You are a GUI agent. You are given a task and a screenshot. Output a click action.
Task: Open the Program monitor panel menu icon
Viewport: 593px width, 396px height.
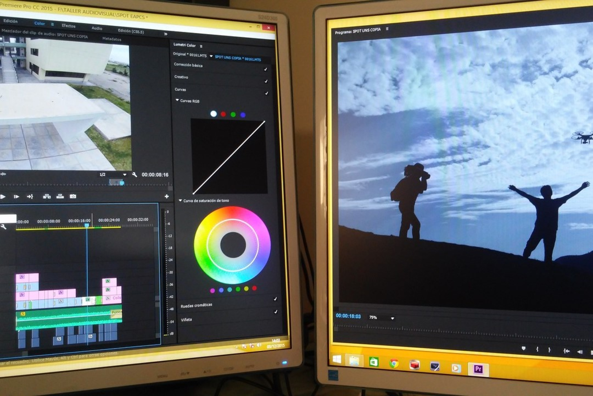tap(387, 29)
